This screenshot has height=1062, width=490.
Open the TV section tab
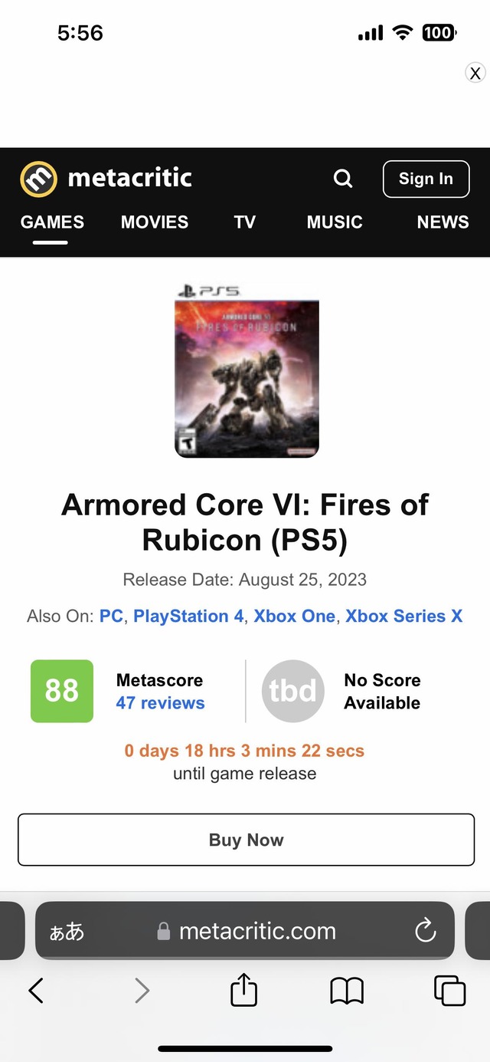click(x=245, y=222)
